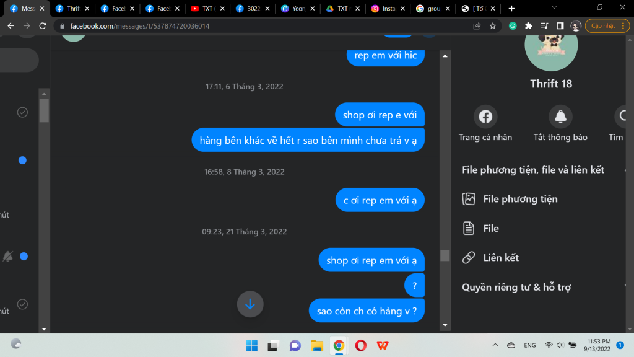Click the scroll-to-bottom arrow button
634x357 pixels.
coord(250,304)
